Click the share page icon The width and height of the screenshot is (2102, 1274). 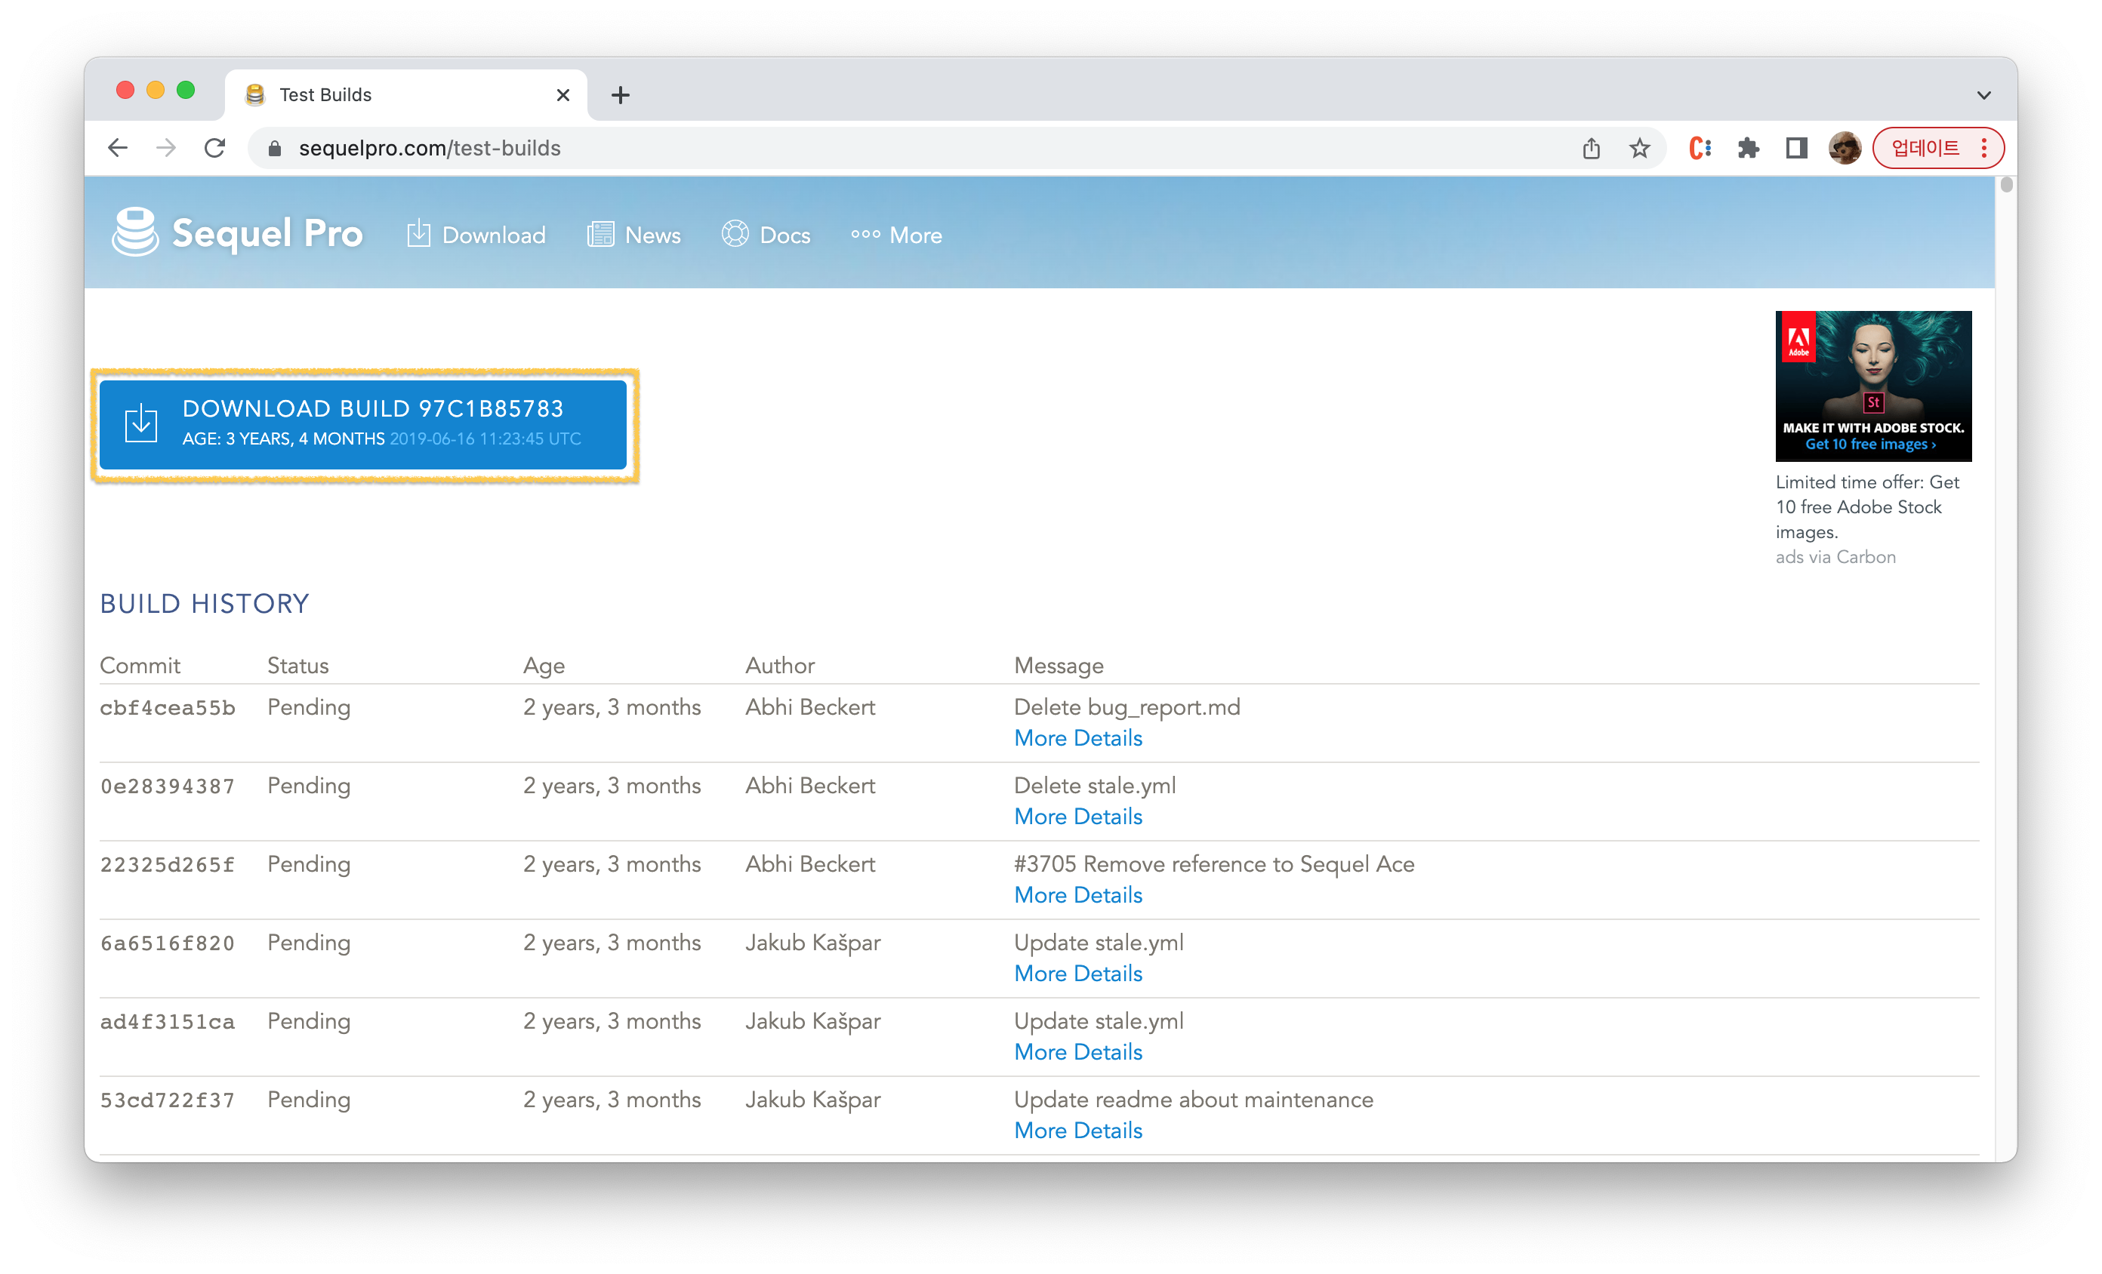click(x=1591, y=149)
